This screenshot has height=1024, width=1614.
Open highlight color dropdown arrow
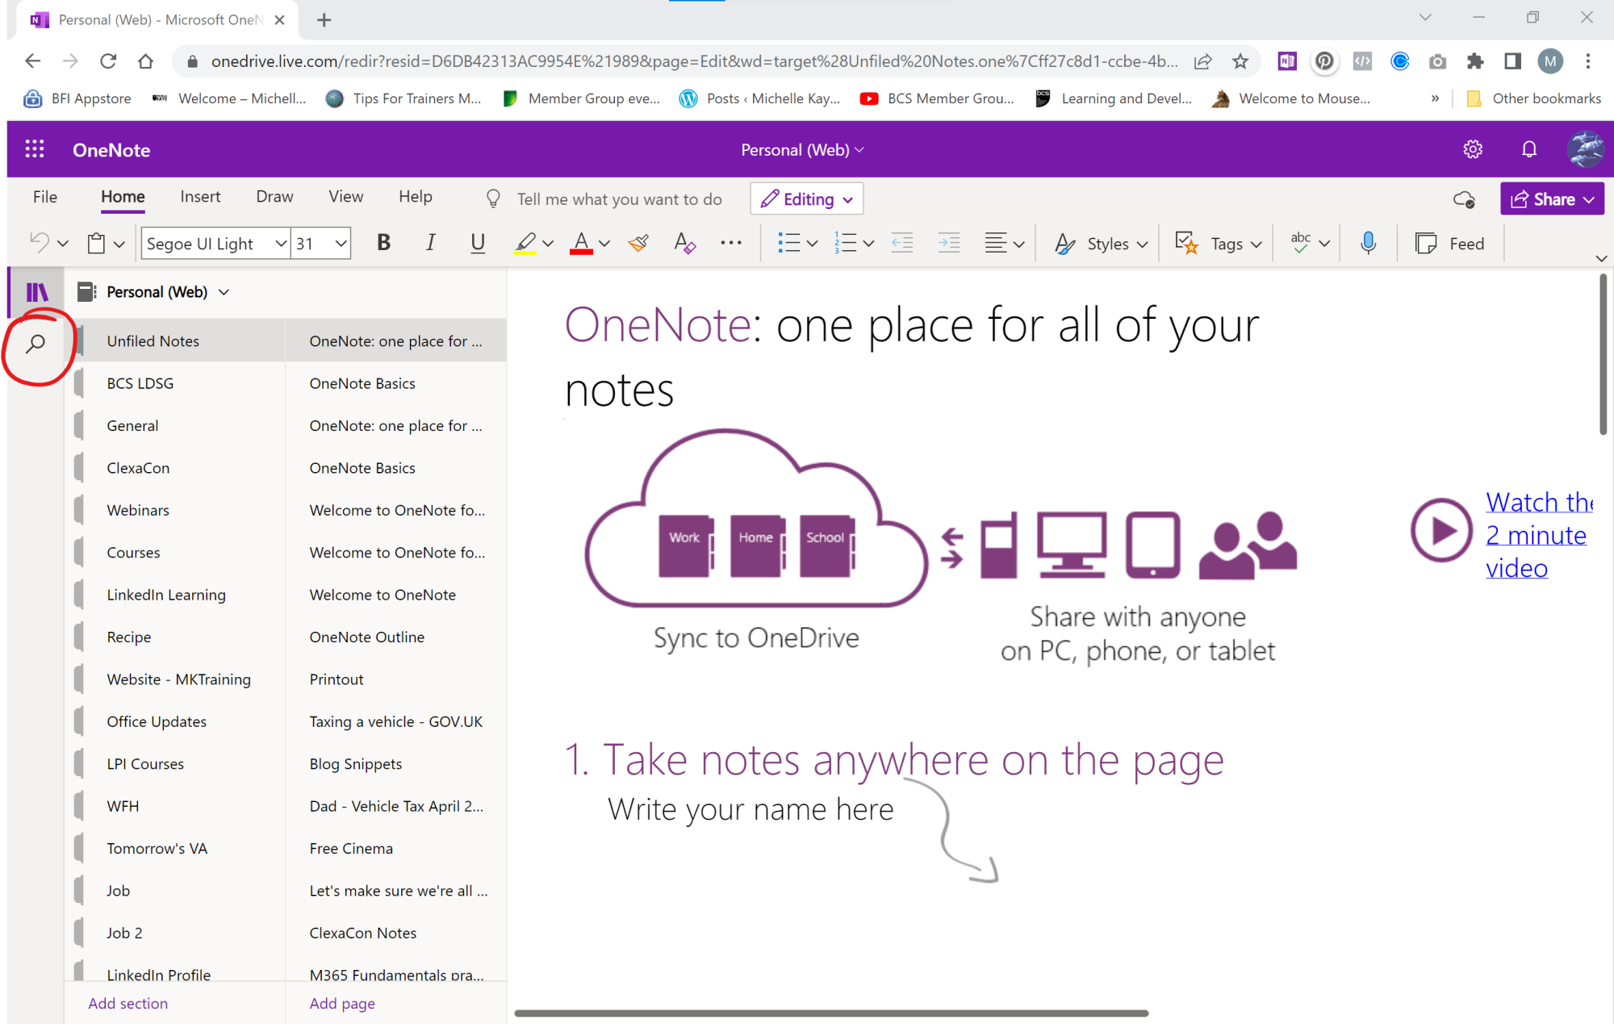[x=548, y=243]
